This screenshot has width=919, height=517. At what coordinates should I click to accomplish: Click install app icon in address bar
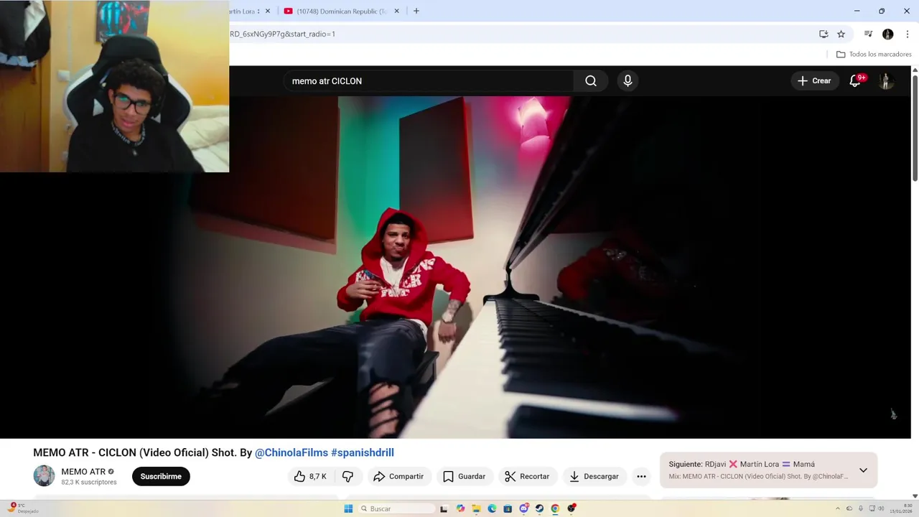click(824, 34)
